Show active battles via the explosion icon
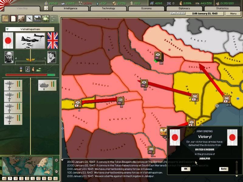The height and width of the screenshot is (182, 243). [46, 19]
